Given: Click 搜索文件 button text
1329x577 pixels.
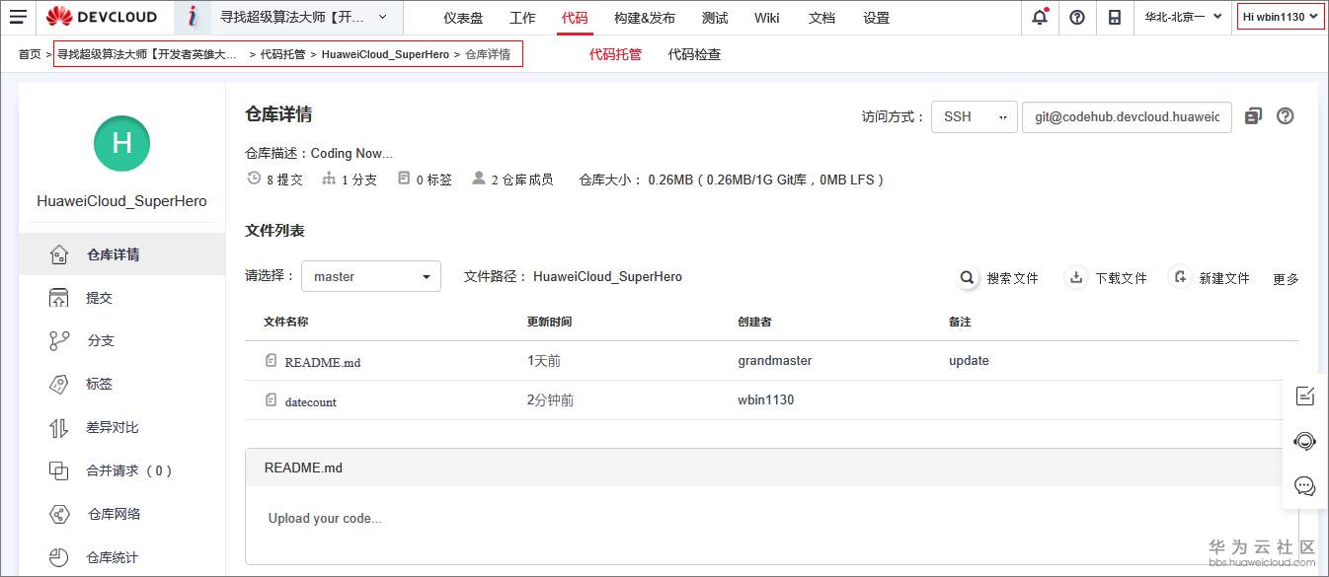Looking at the screenshot, I should pos(1013,279).
